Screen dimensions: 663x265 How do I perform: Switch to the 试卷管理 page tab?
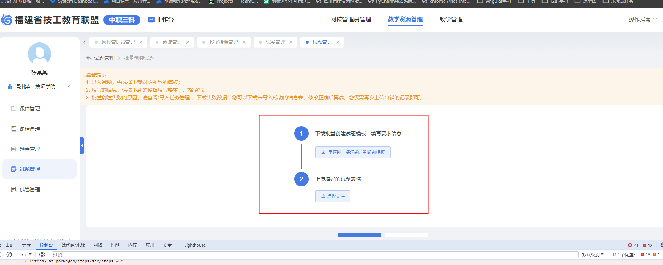(275, 42)
